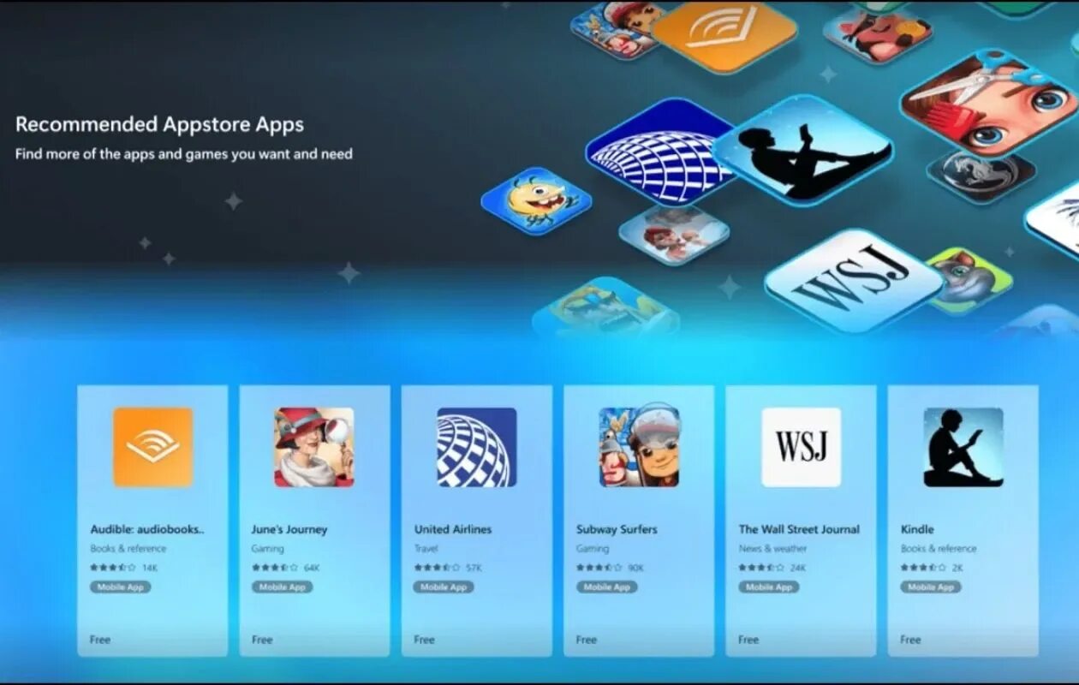Click 'Mobile App' badge on United Airlines card

(x=444, y=587)
